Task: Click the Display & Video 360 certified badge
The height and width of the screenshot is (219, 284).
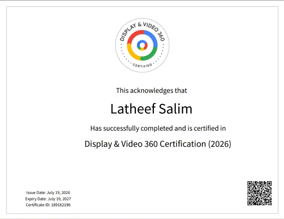Action: [142, 45]
